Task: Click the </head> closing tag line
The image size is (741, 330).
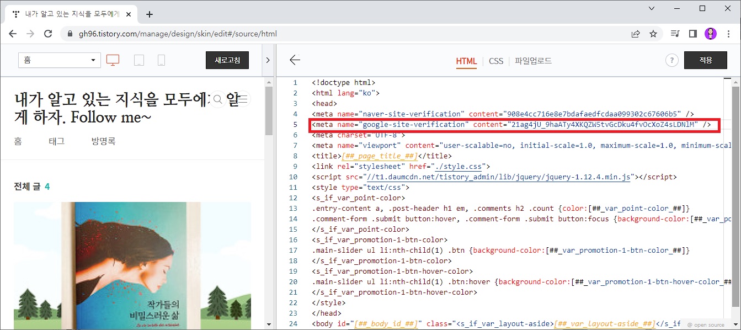Action: coord(327,313)
